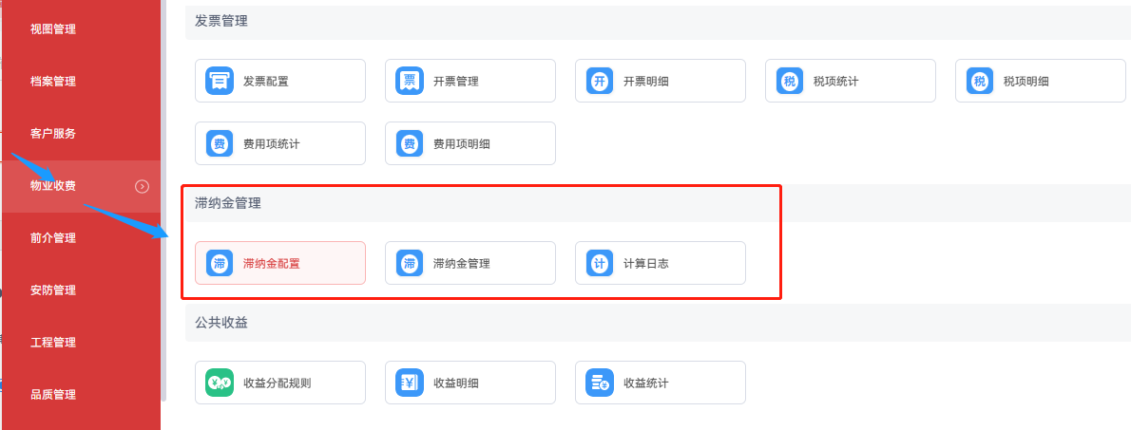Expand the 物业收费 arrow in sidebar
The image size is (1131, 430).
click(143, 186)
